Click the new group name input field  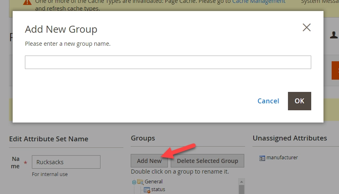click(x=168, y=62)
